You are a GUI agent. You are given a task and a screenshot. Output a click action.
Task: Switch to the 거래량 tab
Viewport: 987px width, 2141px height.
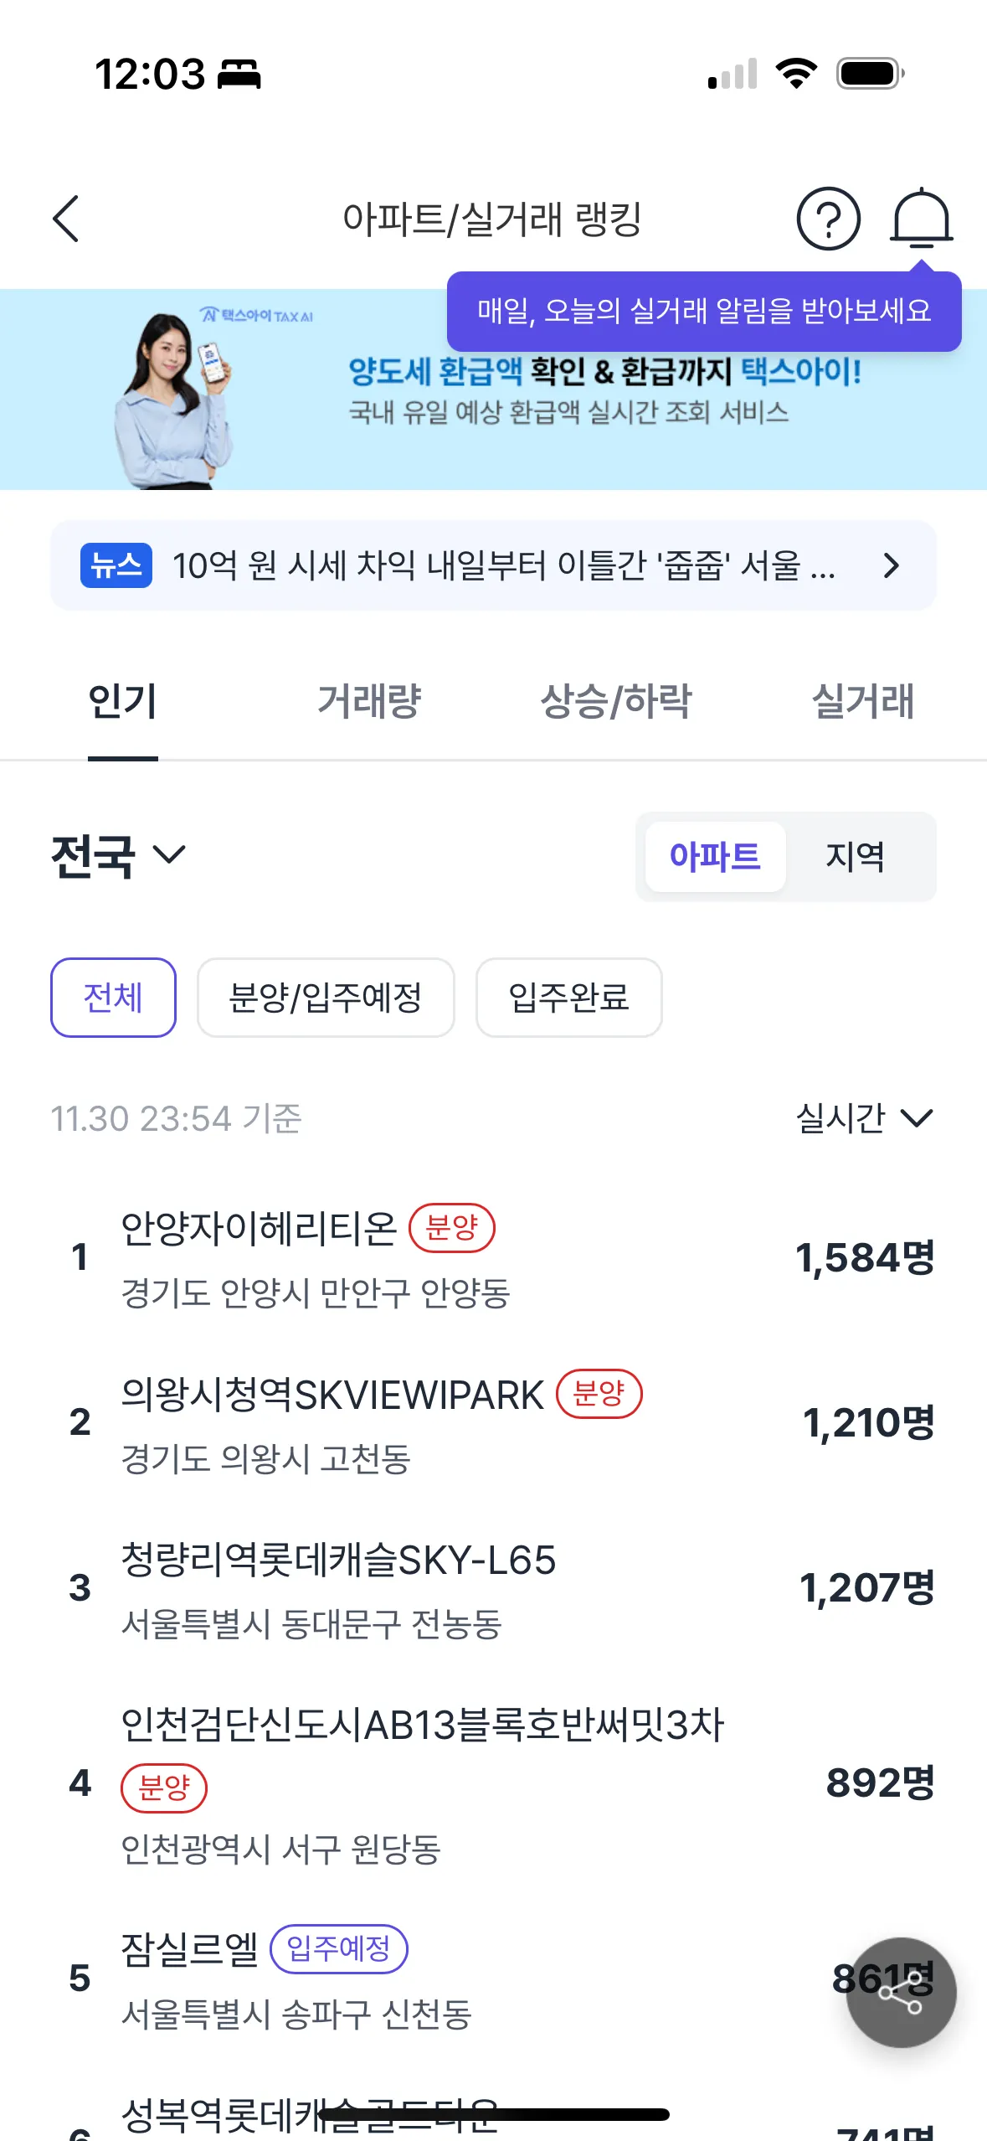pos(369,702)
